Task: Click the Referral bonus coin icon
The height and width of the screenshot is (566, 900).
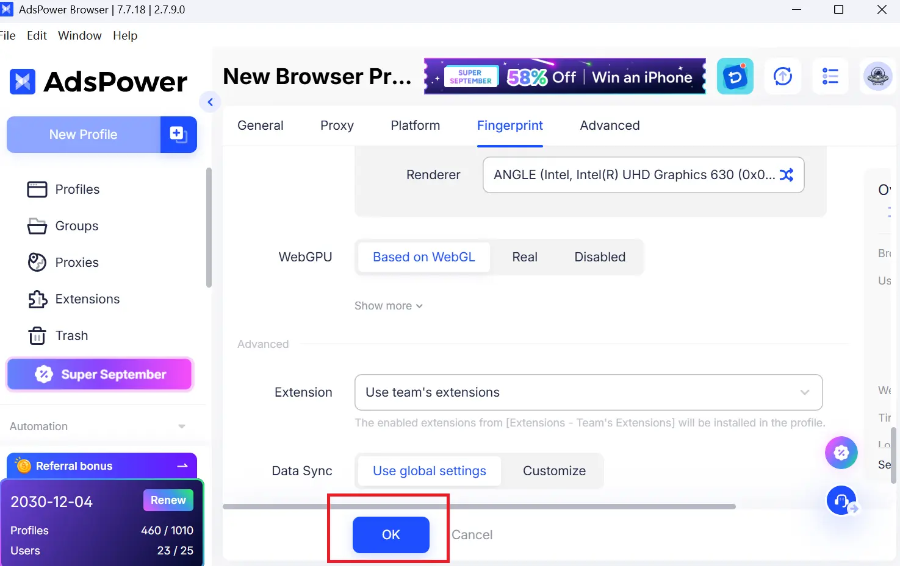Action: coord(23,465)
